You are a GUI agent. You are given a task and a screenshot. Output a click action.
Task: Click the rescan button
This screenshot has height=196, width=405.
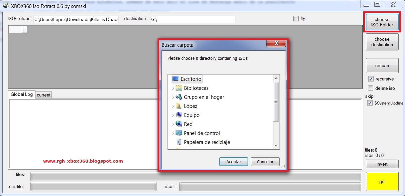tap(382, 65)
